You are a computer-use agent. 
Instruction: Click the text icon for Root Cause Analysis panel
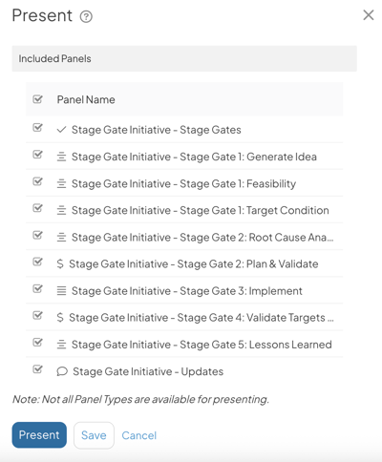click(x=61, y=238)
